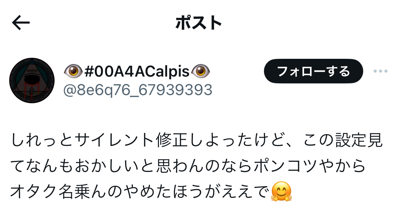Open the dark circular profile avatar
399x214 pixels.
click(32, 81)
